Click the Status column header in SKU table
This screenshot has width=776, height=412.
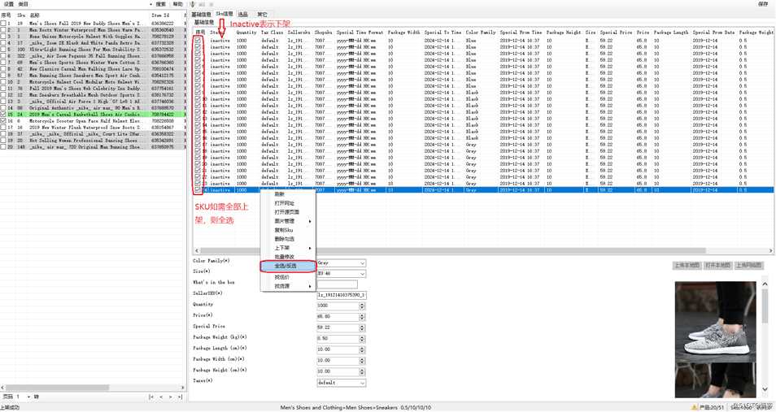tap(216, 33)
